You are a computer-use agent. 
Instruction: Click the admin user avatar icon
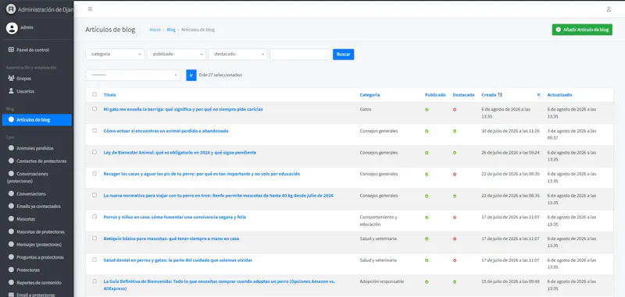(x=12, y=28)
